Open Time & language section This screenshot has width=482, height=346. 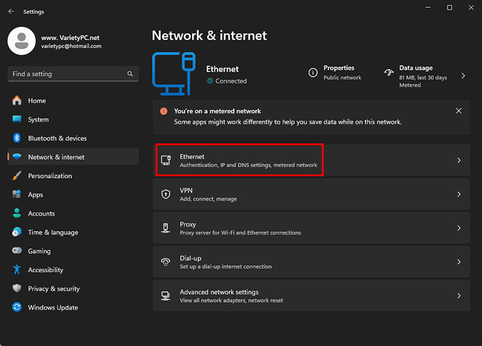(x=73, y=232)
